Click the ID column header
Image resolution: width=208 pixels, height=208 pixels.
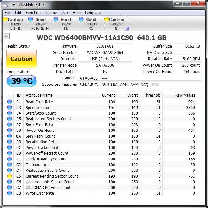pos(19,95)
